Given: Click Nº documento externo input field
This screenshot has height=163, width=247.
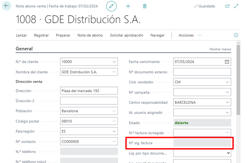Looking at the screenshot, I should click(x=202, y=72).
